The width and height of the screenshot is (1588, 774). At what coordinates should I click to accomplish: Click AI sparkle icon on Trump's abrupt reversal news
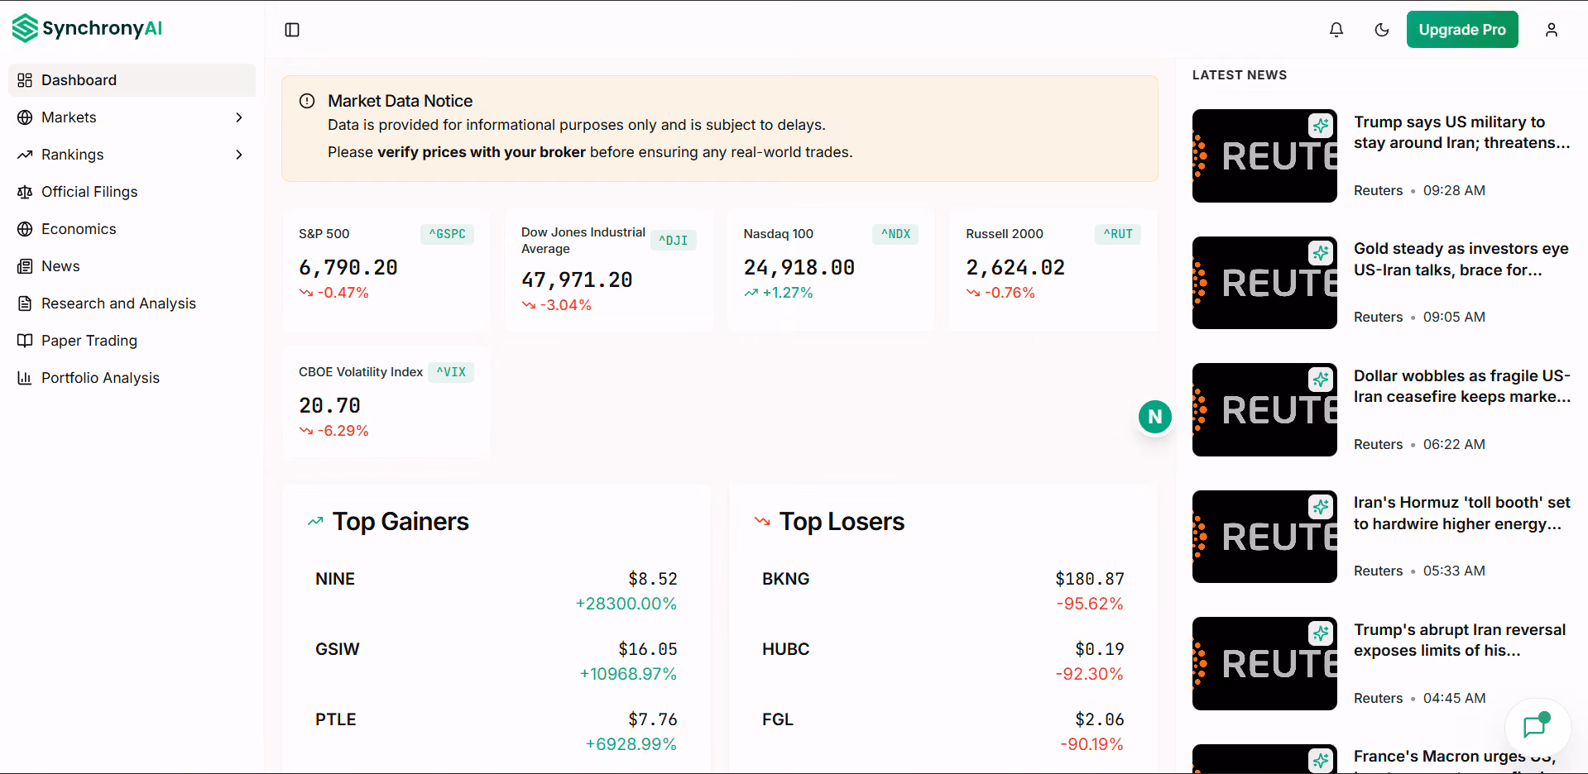[1321, 633]
